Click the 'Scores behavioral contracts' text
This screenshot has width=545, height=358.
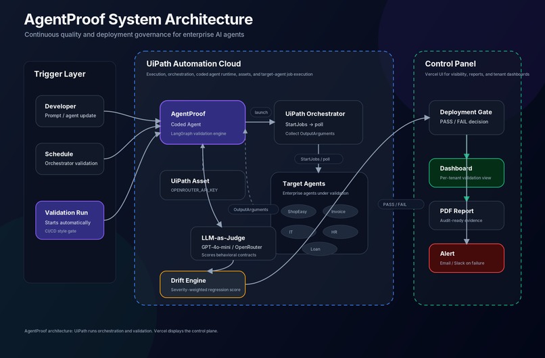229,255
